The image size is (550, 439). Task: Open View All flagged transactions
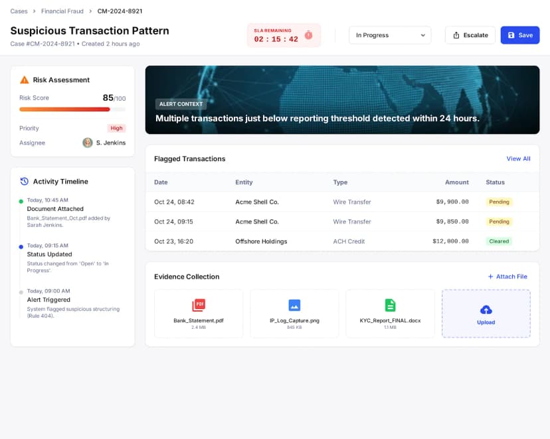click(518, 158)
